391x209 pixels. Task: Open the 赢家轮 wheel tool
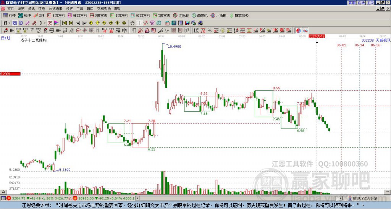click(x=200, y=15)
